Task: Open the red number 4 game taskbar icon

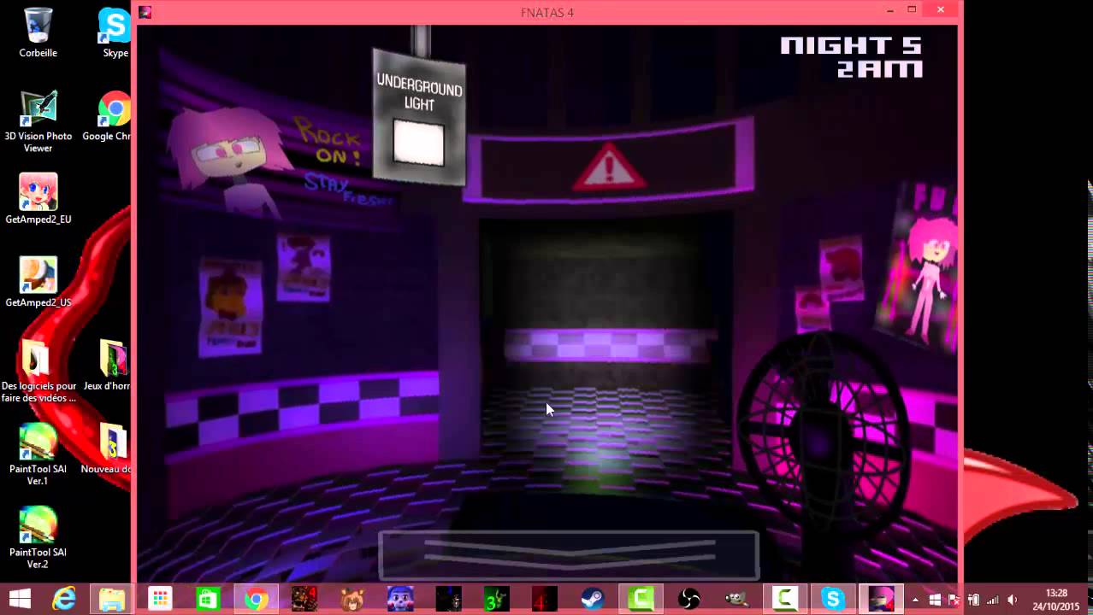Action: click(x=545, y=599)
